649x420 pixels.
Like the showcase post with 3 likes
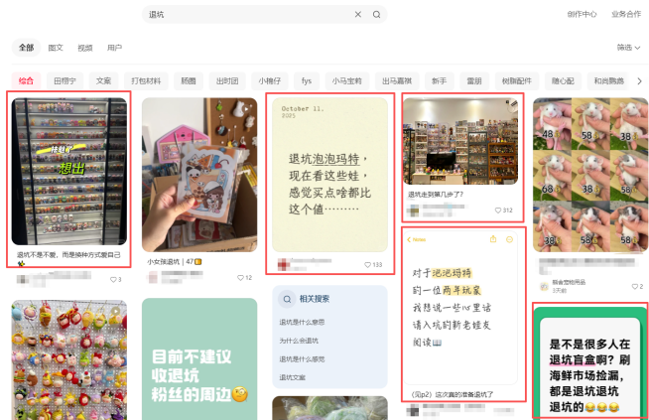(x=112, y=280)
